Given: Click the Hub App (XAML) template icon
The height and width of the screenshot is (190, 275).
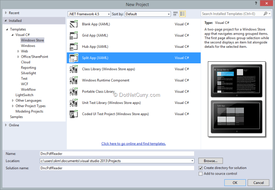Looking at the screenshot, I should coord(74,47).
